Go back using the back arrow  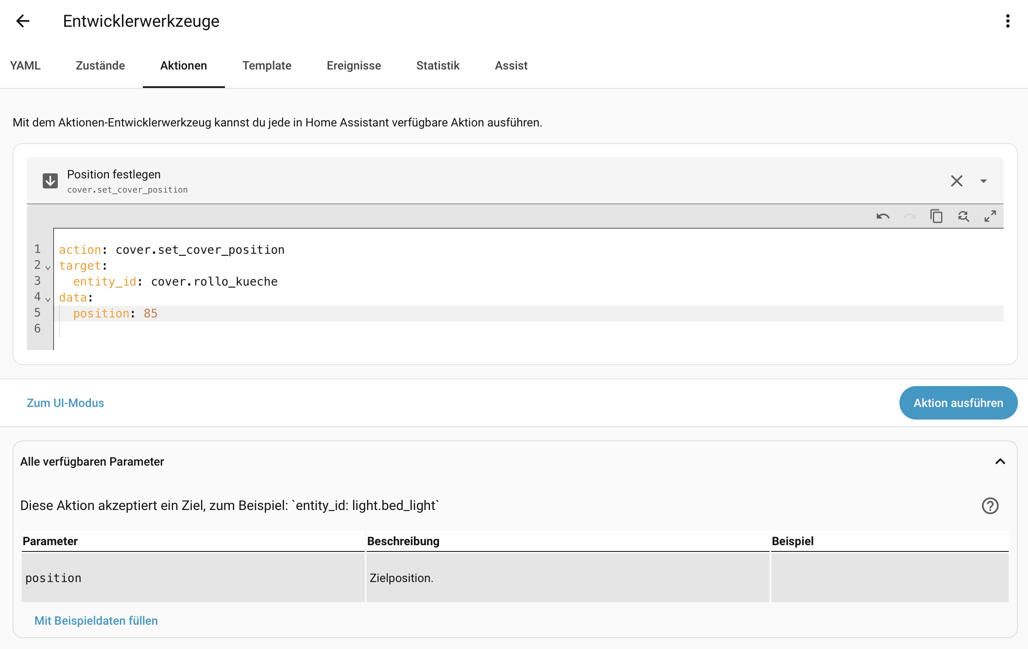23,21
